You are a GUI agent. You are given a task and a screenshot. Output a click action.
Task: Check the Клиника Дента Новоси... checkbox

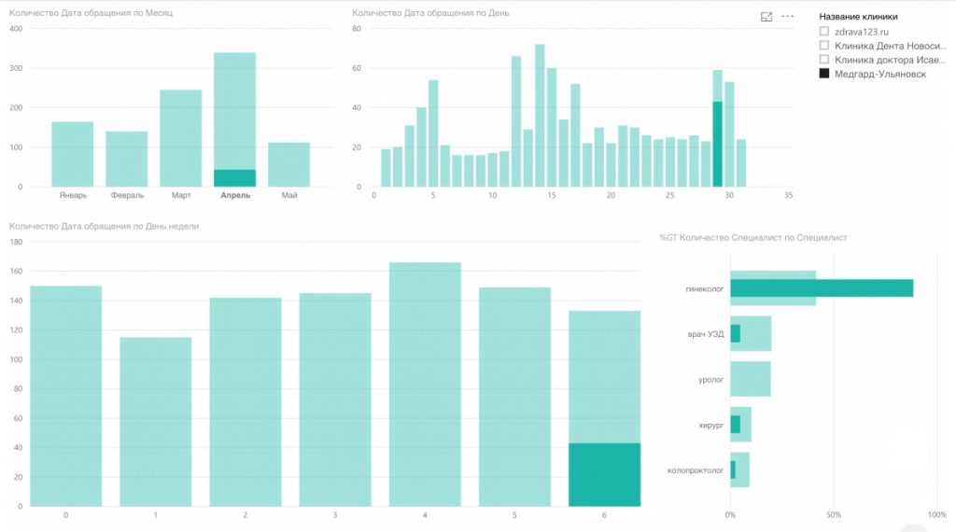pyautogui.click(x=824, y=45)
